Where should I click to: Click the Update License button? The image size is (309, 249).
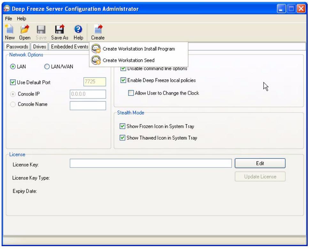click(x=260, y=176)
